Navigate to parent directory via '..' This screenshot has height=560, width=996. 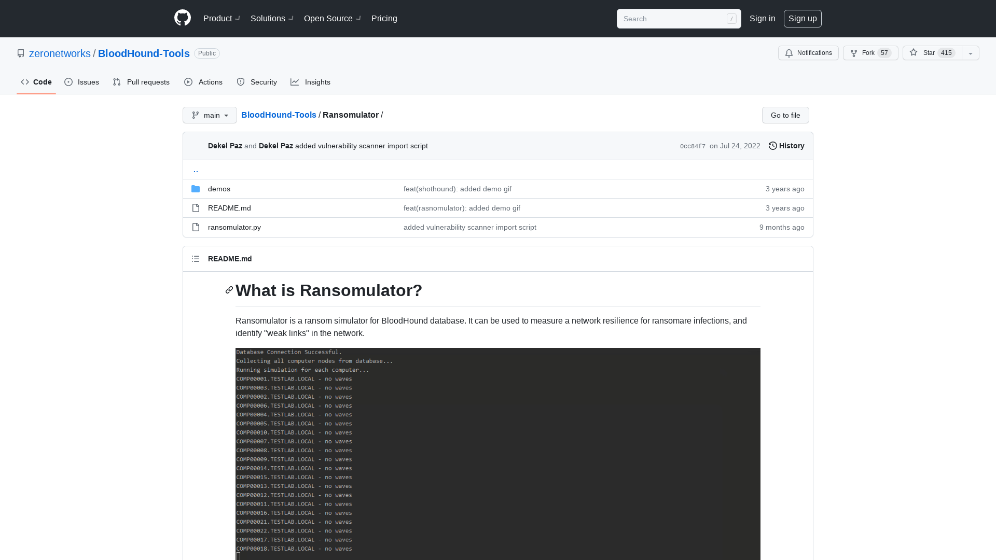(x=196, y=170)
